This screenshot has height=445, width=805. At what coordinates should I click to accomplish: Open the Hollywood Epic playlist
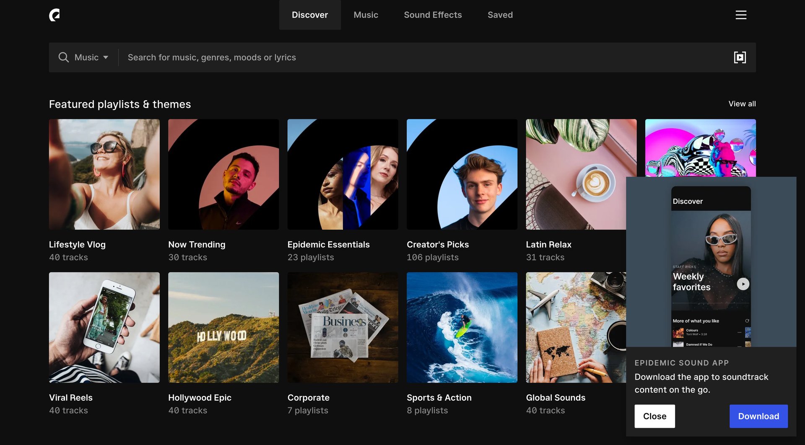click(x=223, y=328)
